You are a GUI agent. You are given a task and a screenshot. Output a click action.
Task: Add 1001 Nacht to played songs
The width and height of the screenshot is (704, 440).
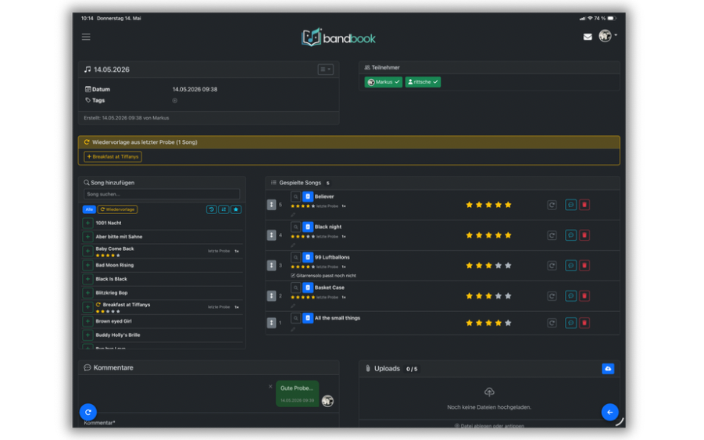[x=88, y=224]
